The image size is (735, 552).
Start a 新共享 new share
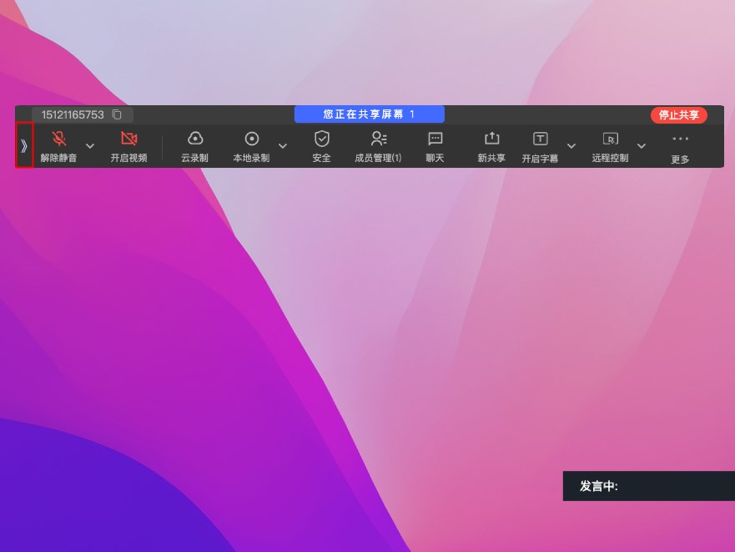491,146
